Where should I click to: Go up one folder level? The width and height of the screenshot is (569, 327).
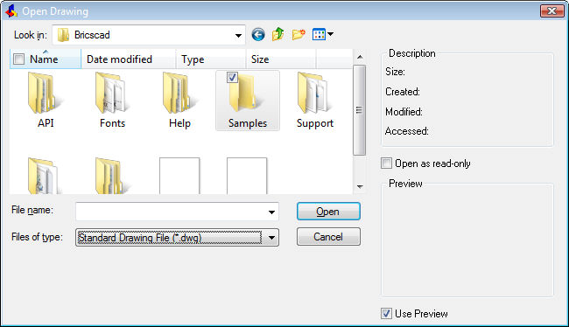coord(278,34)
